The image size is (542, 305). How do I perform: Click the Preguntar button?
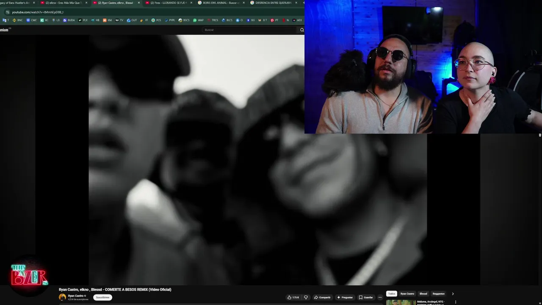point(345,297)
